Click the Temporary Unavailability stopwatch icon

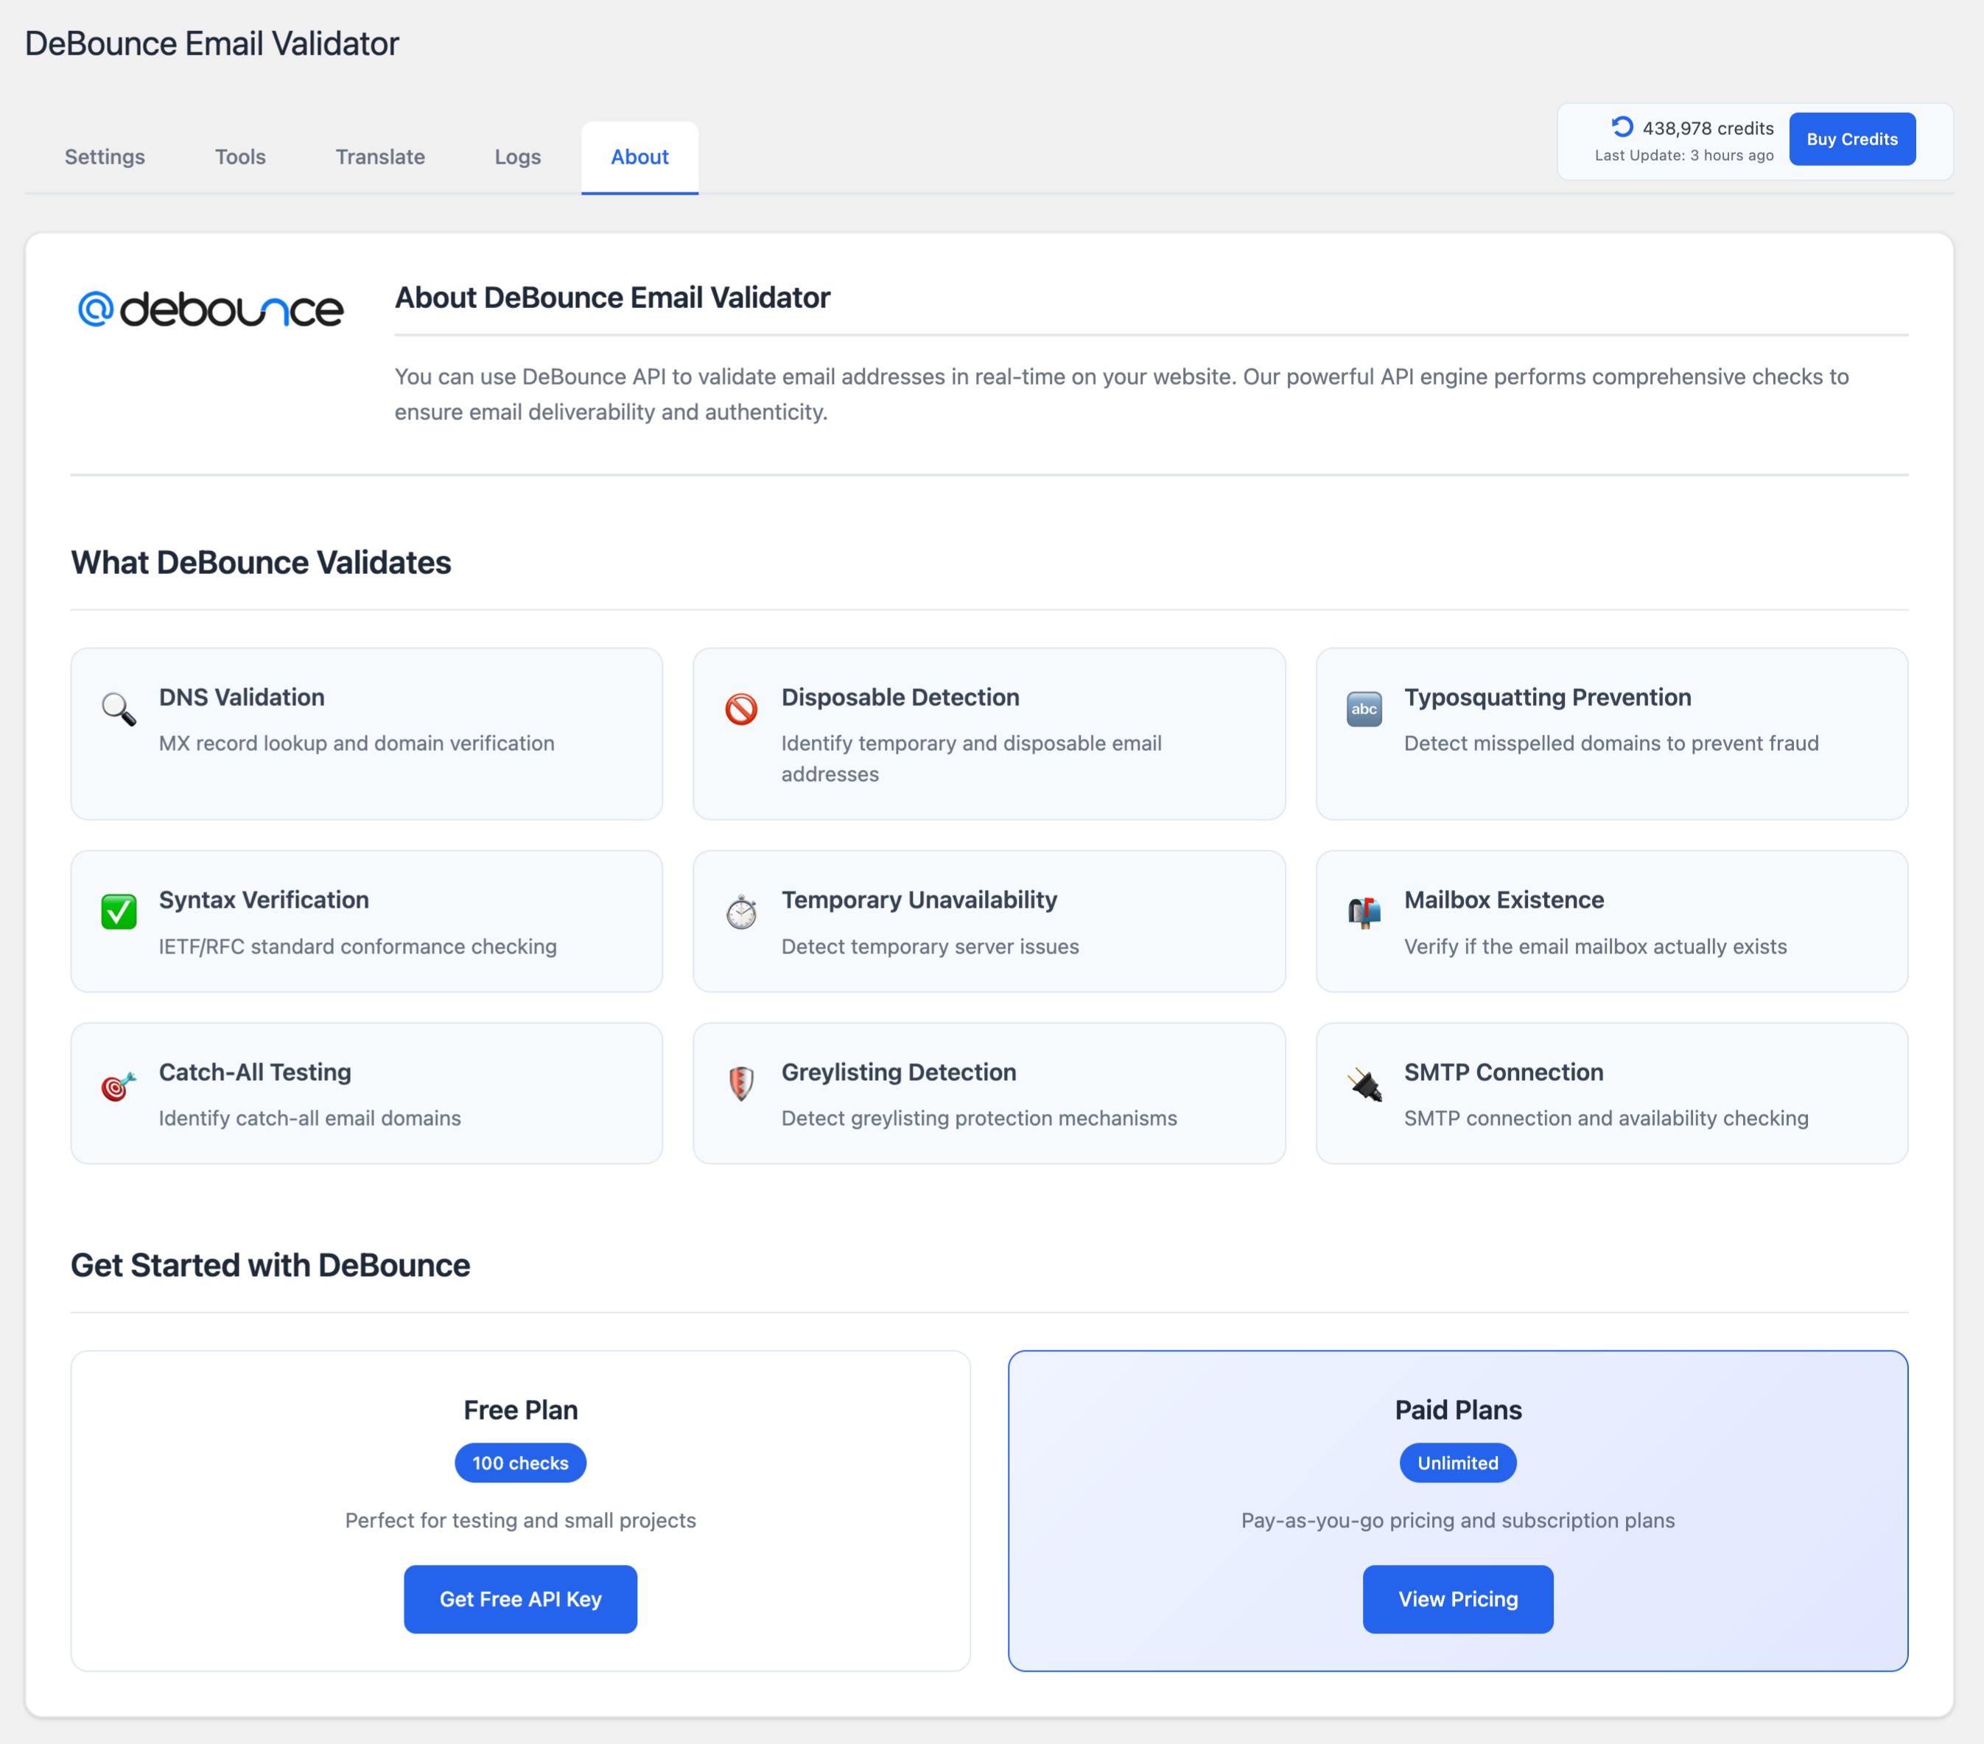tap(740, 911)
